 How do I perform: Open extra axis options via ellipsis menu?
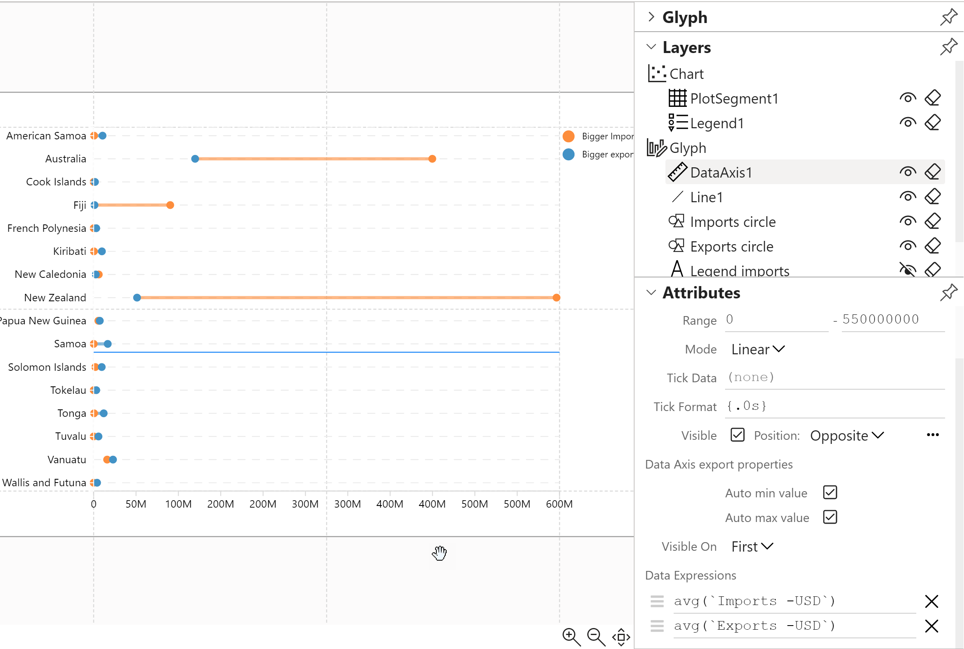point(932,434)
